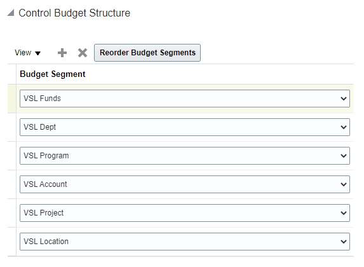The width and height of the screenshot is (364, 267).
Task: Click the Control Budget Structure heading text
Action: point(74,13)
